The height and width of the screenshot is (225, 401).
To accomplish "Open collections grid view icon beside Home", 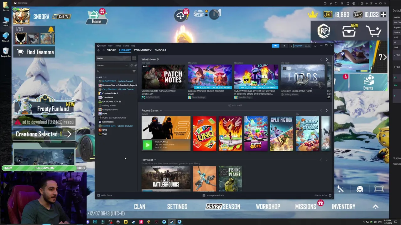I will coord(134,58).
